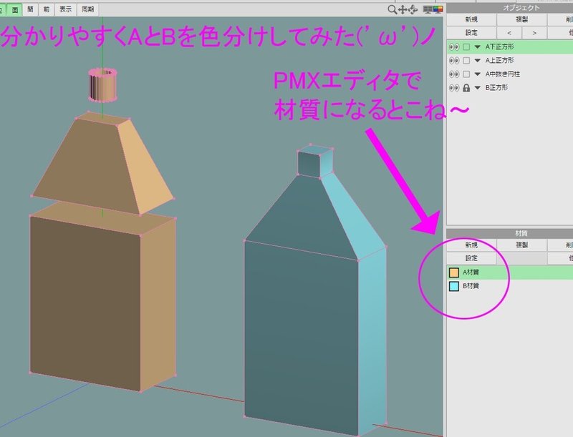Click the four-arrow pan view icon

point(403,9)
